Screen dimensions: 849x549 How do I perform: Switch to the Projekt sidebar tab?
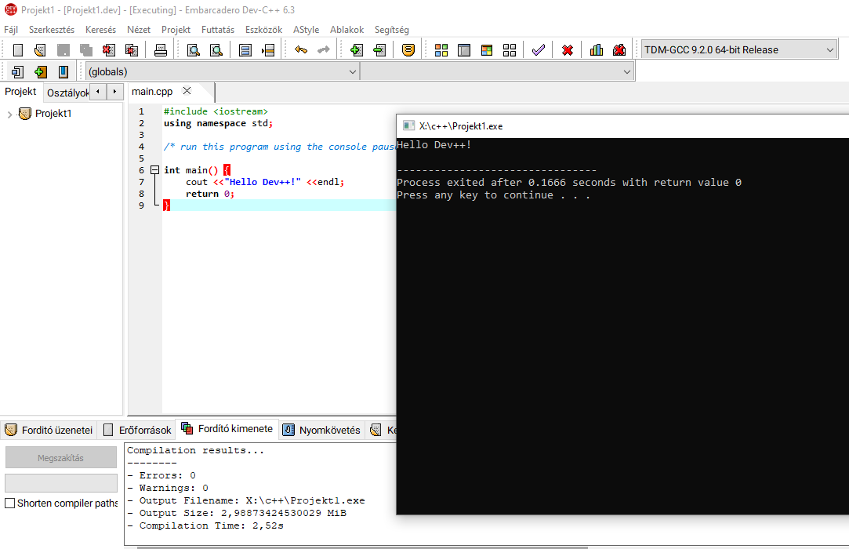click(x=20, y=92)
